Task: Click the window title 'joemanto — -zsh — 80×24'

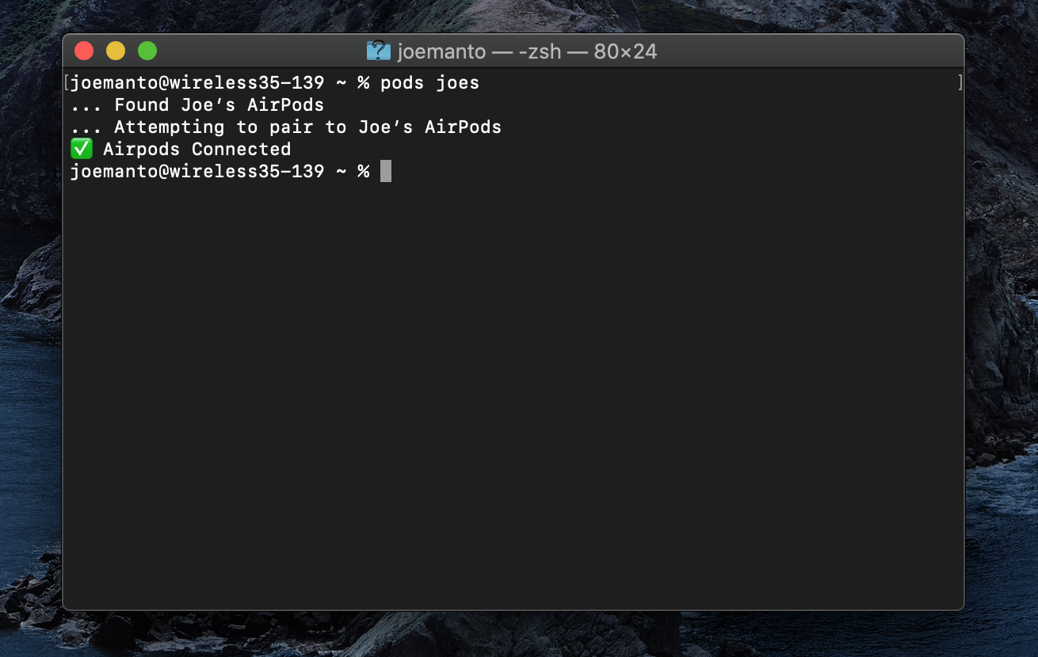Action: click(x=527, y=52)
